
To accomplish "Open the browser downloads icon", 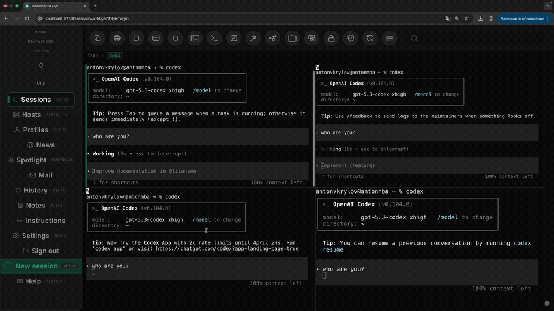I will pyautogui.click(x=481, y=18).
